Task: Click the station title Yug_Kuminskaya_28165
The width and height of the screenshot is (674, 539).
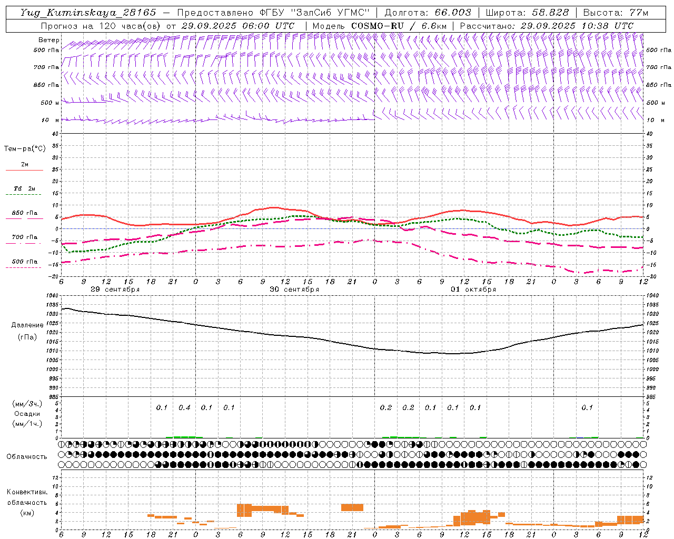Action: pos(88,13)
